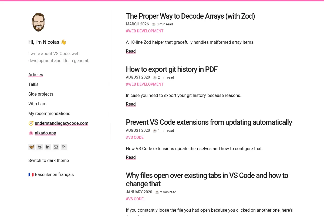324x216 pixels.
Task: Open the nikado.app link
Action: point(45,133)
